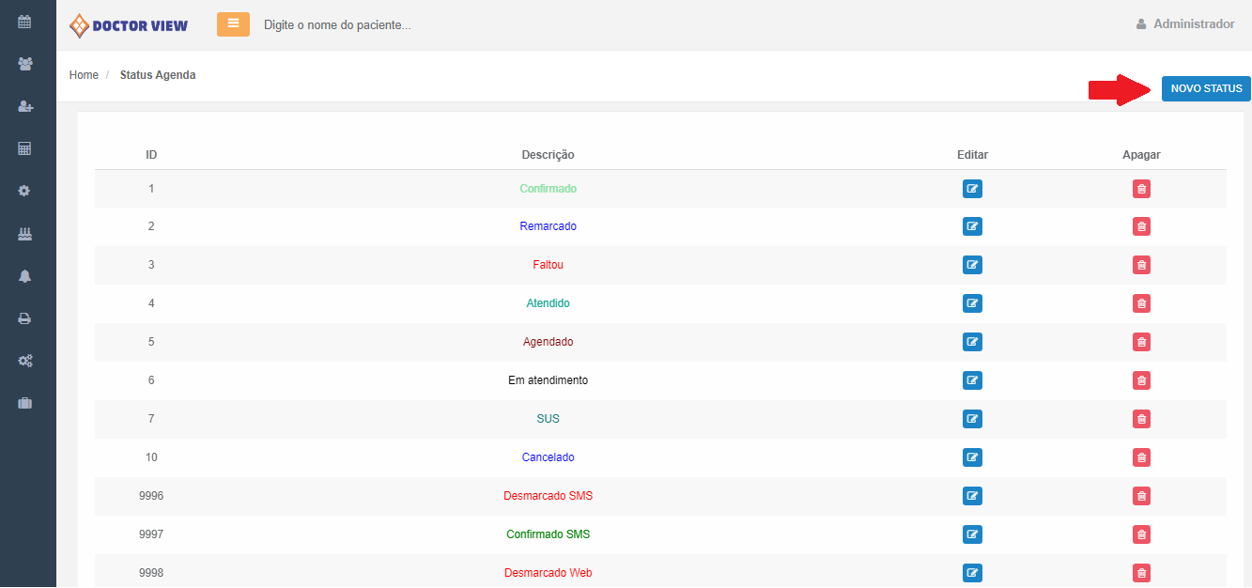Click the multiple gears icon in sidebar

click(x=25, y=361)
